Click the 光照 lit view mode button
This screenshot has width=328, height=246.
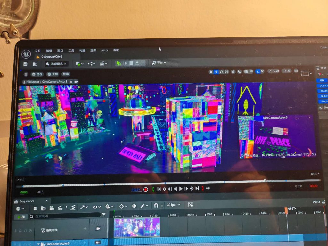[53, 74]
